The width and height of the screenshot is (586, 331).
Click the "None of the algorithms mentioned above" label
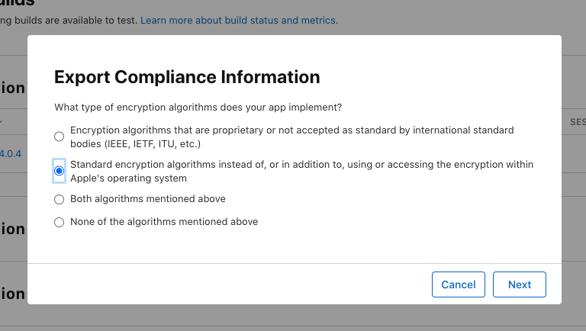164,222
